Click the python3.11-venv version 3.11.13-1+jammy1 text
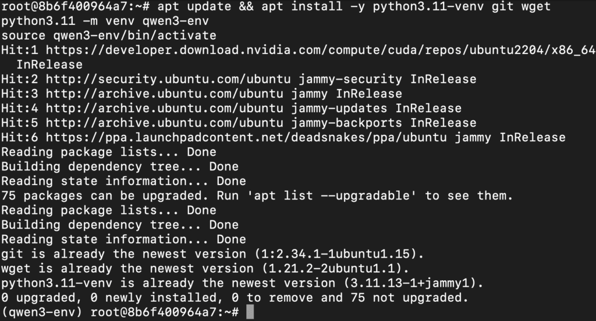 [410, 283]
